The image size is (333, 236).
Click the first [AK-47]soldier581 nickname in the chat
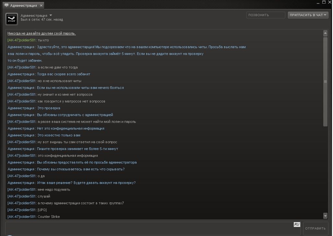pos(21,40)
